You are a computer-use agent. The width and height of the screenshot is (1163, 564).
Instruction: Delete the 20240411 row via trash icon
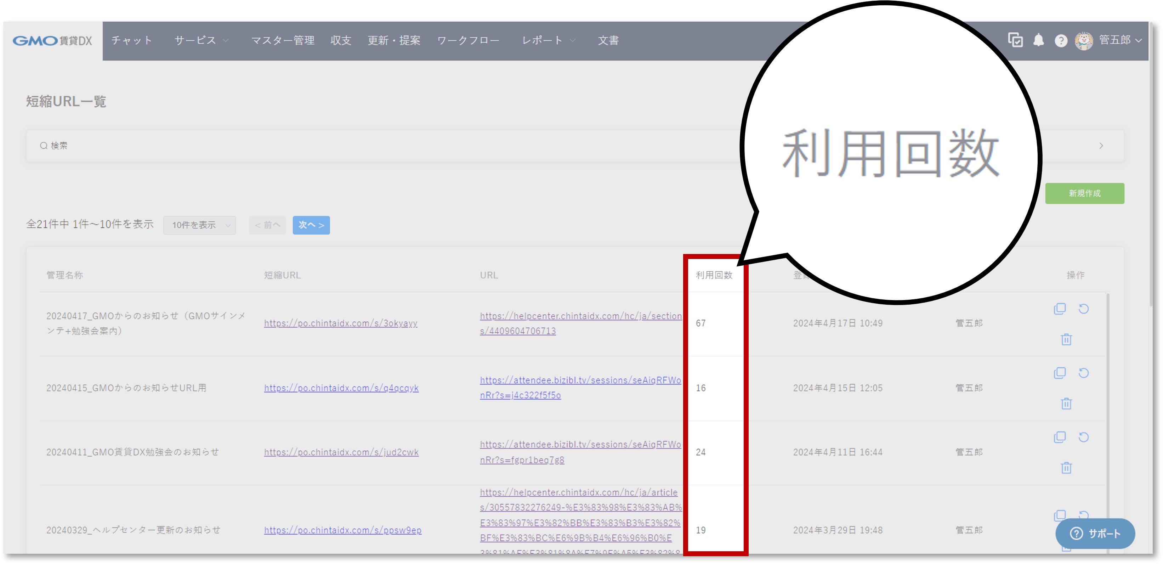(1066, 467)
